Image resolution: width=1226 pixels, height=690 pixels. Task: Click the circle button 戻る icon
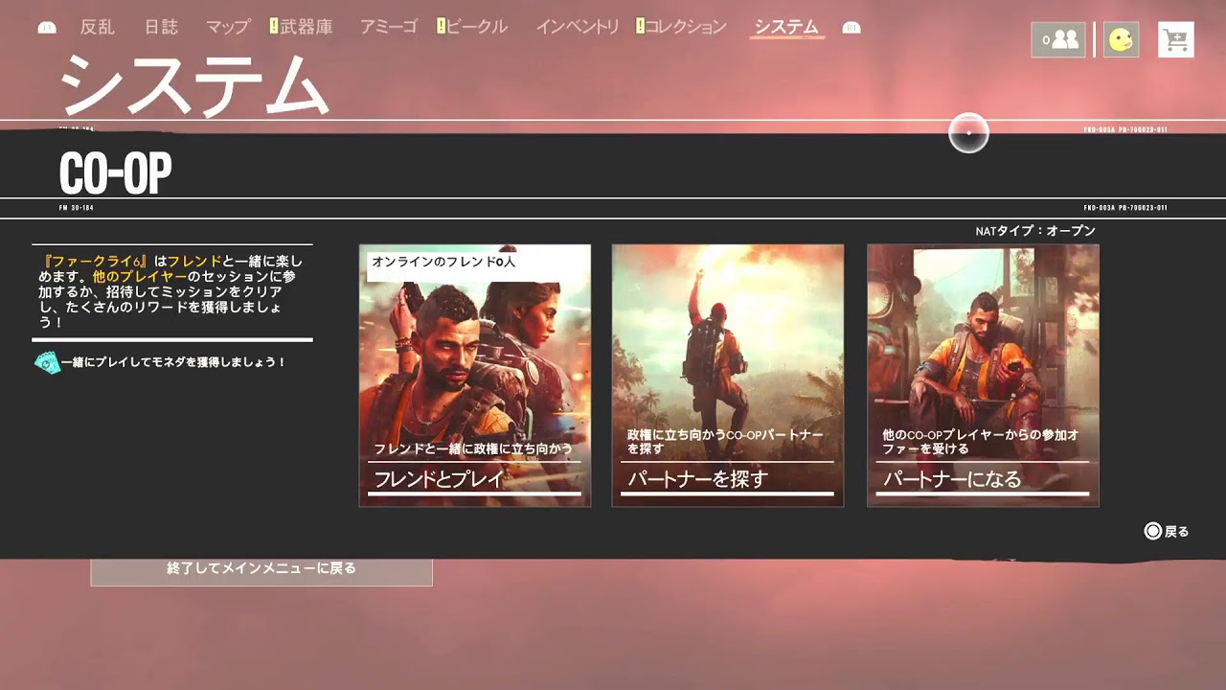coord(1152,531)
